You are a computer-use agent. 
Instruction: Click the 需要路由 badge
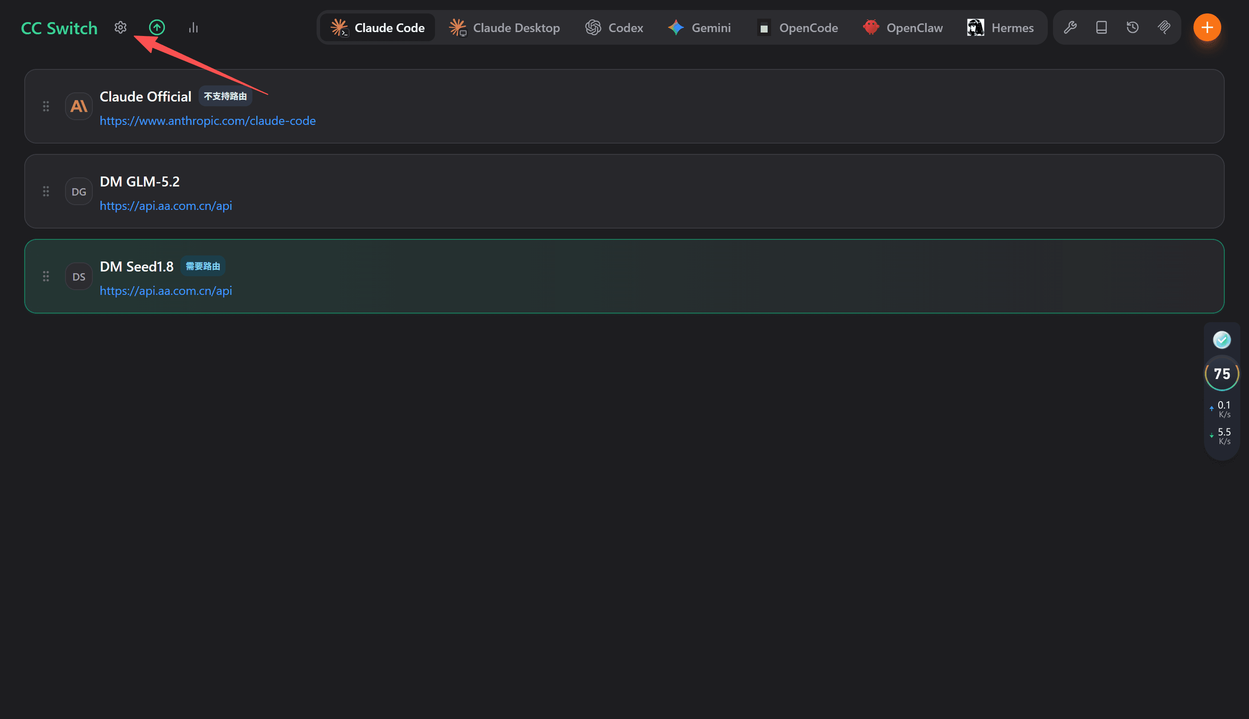(x=203, y=266)
